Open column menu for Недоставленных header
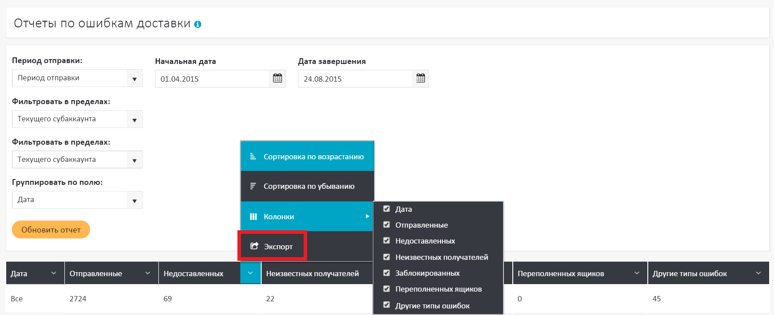 pyautogui.click(x=250, y=273)
